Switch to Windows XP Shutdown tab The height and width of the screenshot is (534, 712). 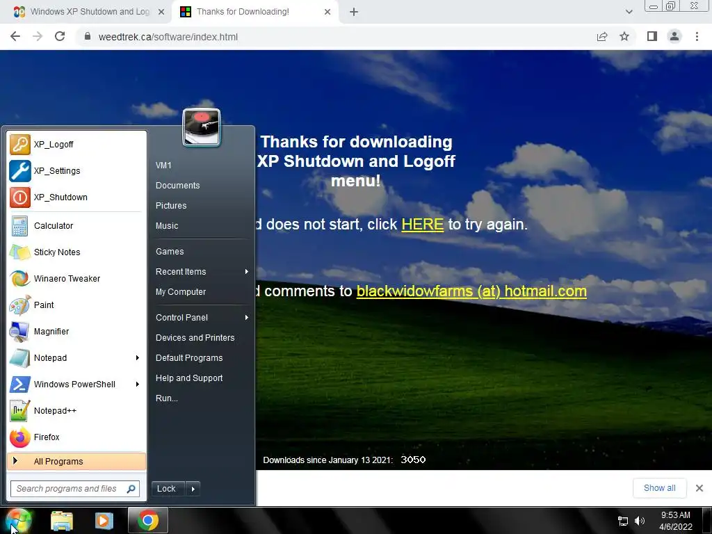pyautogui.click(x=86, y=12)
